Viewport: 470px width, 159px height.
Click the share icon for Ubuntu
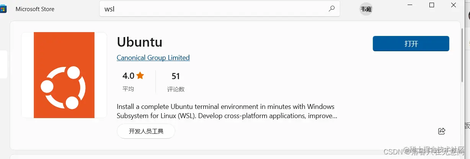click(x=441, y=131)
